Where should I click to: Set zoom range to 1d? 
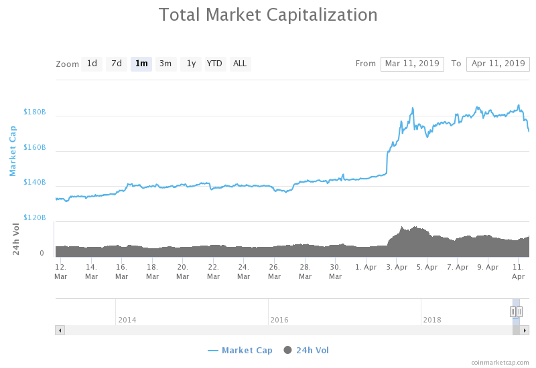point(92,64)
